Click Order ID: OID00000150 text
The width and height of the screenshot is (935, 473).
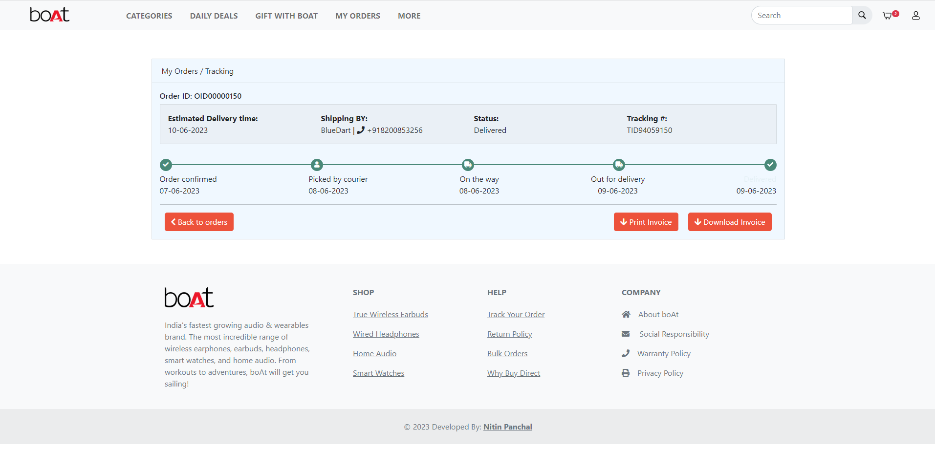point(200,96)
